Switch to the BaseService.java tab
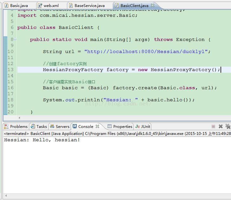 87,6
